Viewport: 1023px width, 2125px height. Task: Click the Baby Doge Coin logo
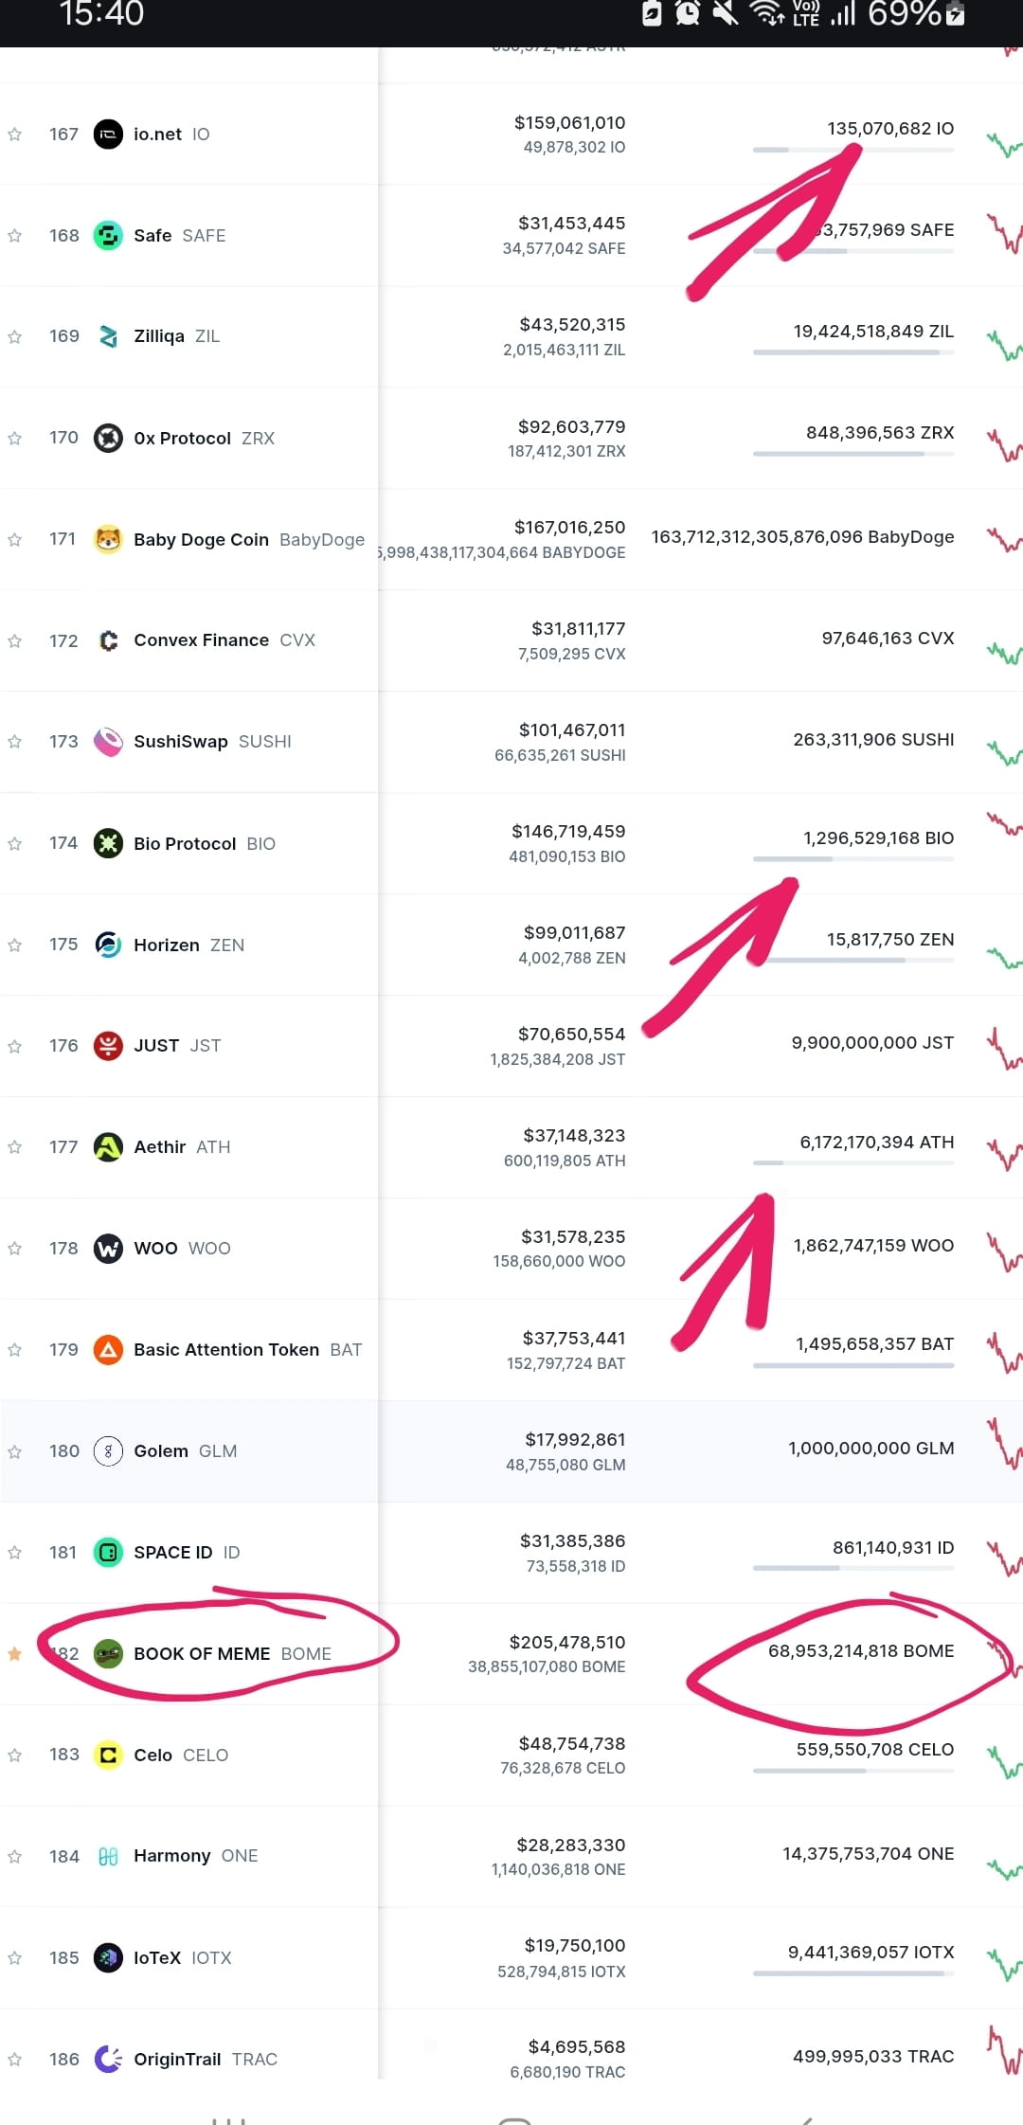(108, 539)
